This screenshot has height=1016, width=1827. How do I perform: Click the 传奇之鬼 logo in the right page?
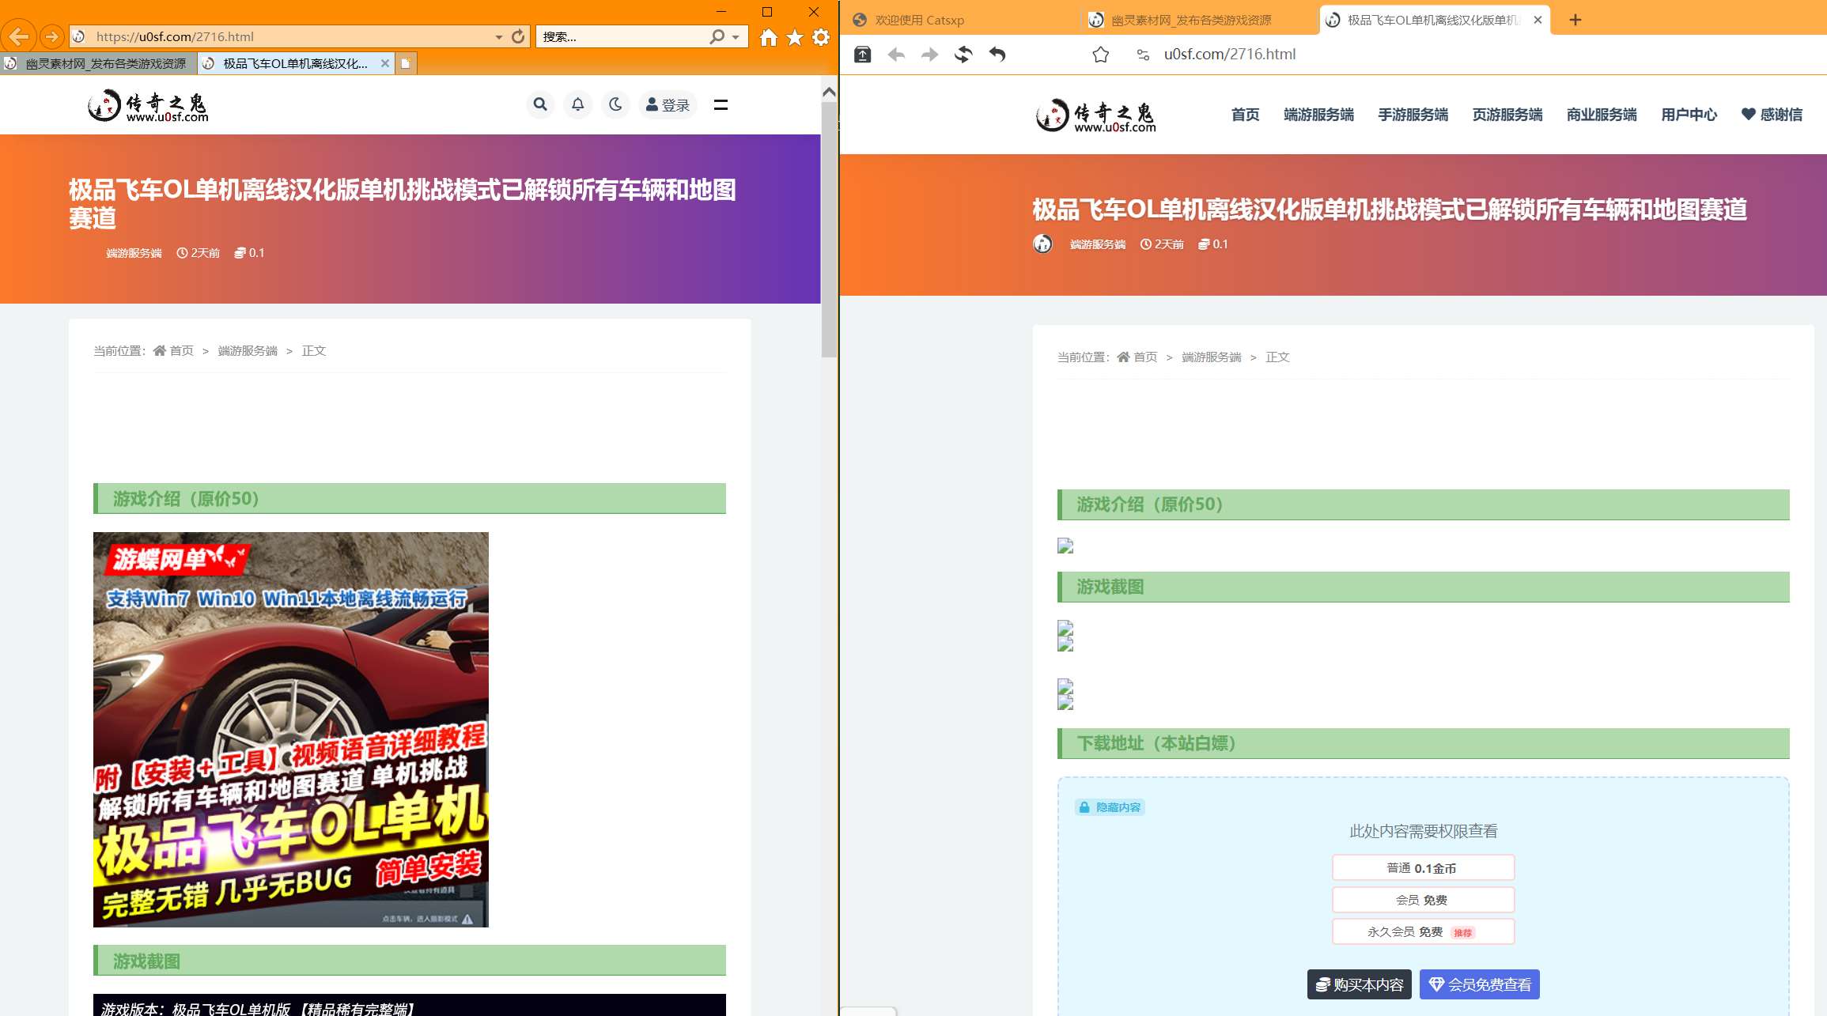(1096, 115)
